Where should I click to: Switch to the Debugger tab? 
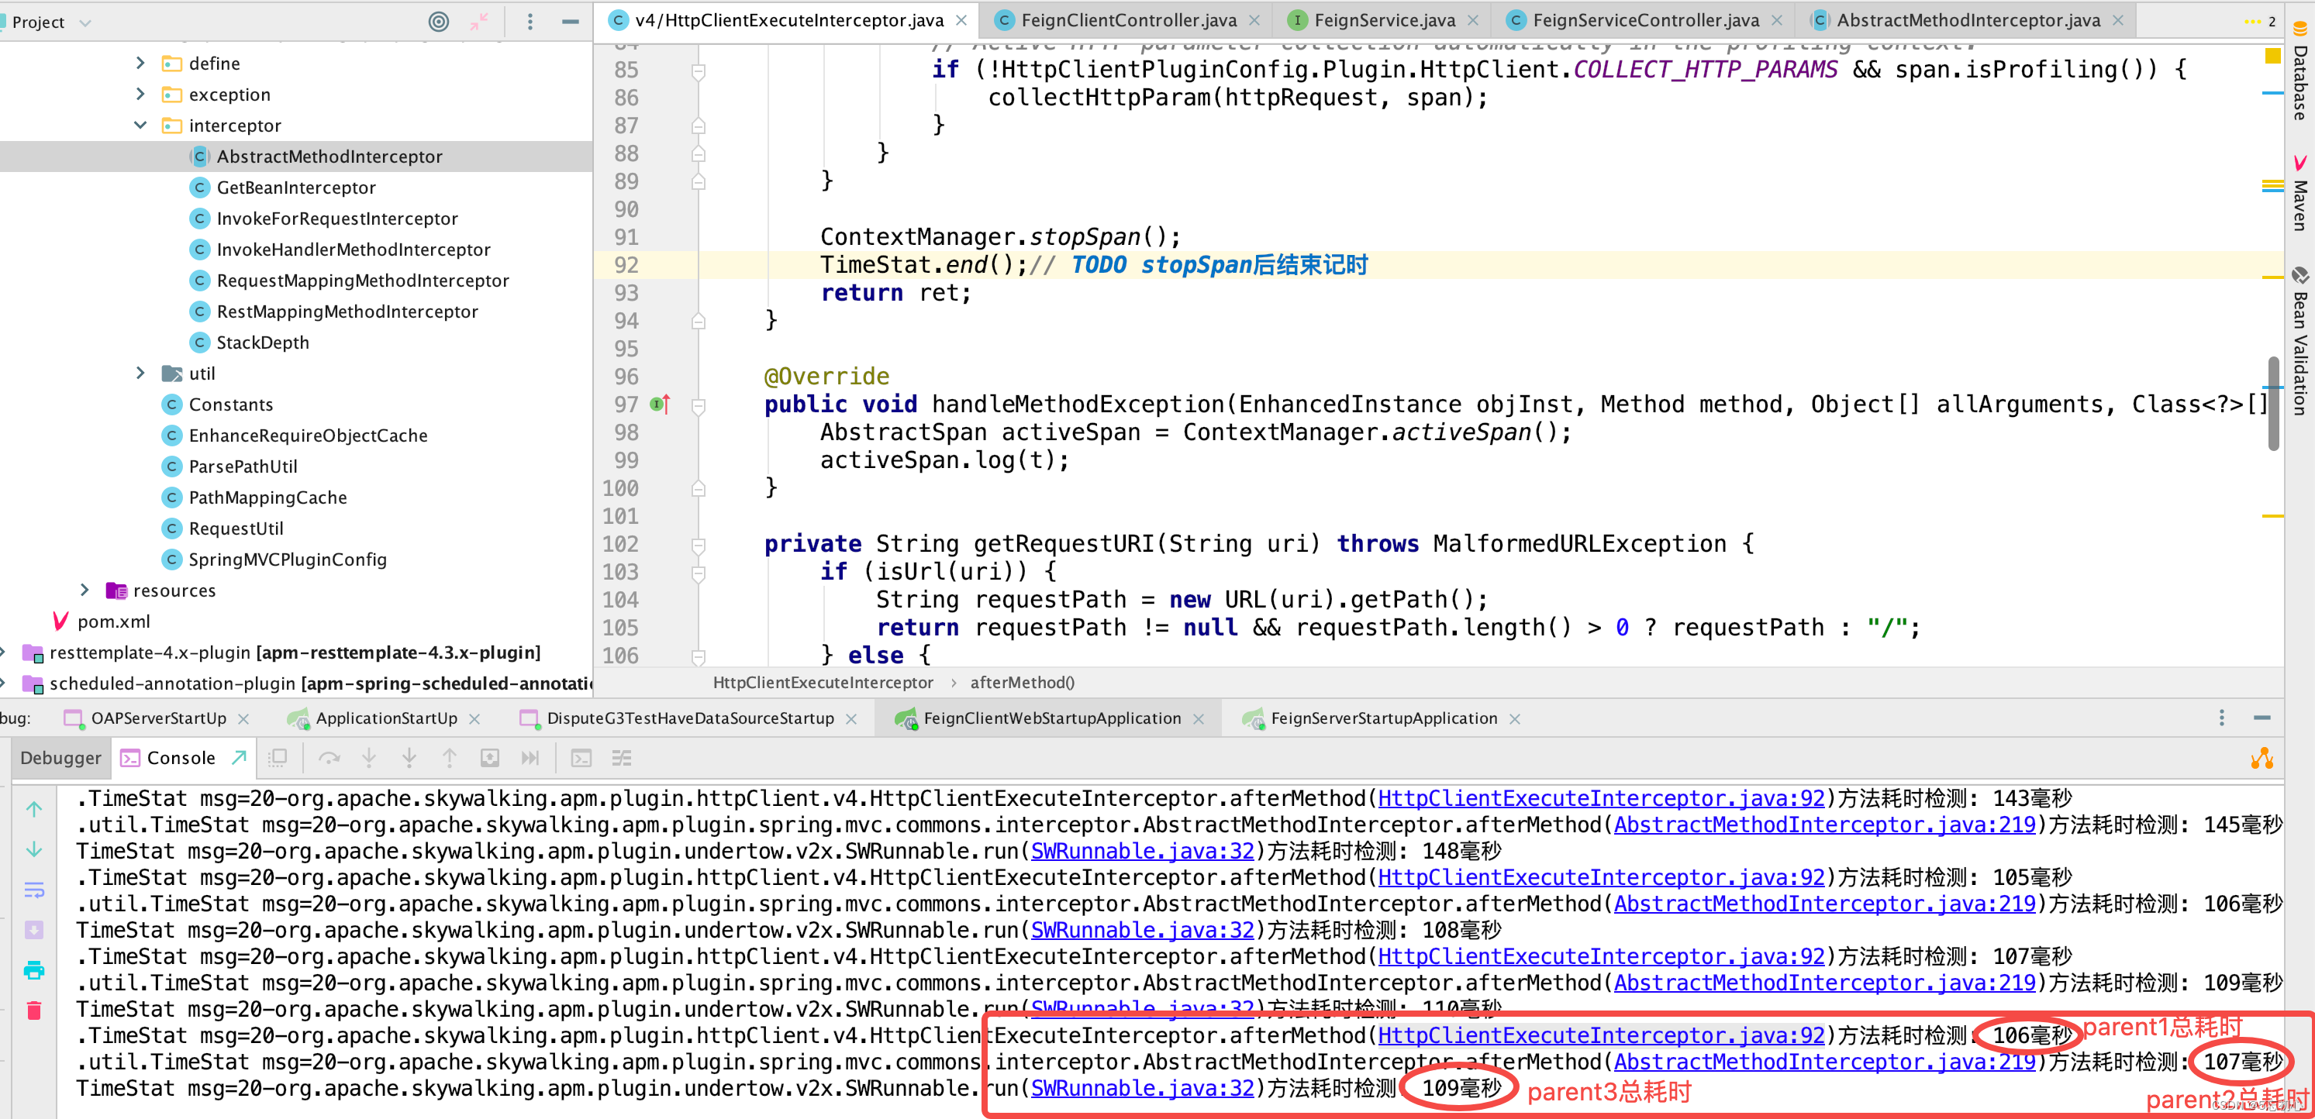[61, 758]
